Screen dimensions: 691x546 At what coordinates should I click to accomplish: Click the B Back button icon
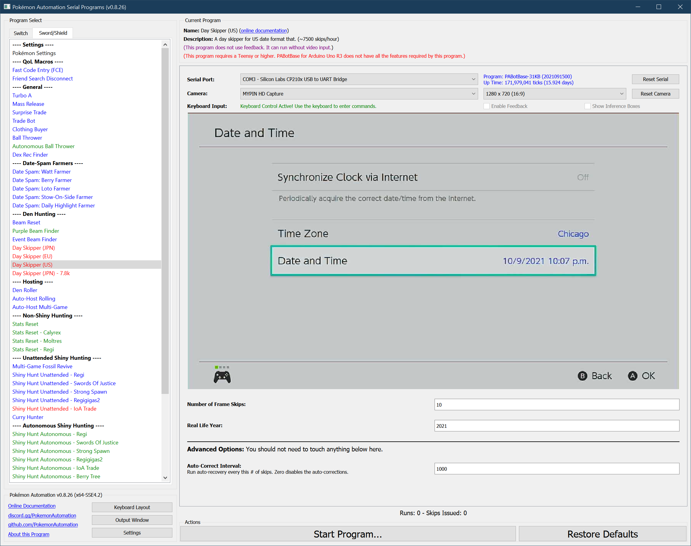point(582,376)
